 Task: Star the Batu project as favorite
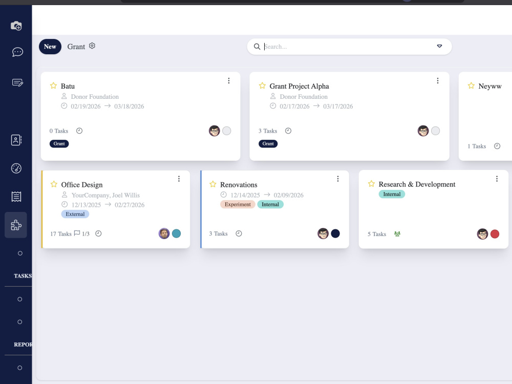(53, 86)
